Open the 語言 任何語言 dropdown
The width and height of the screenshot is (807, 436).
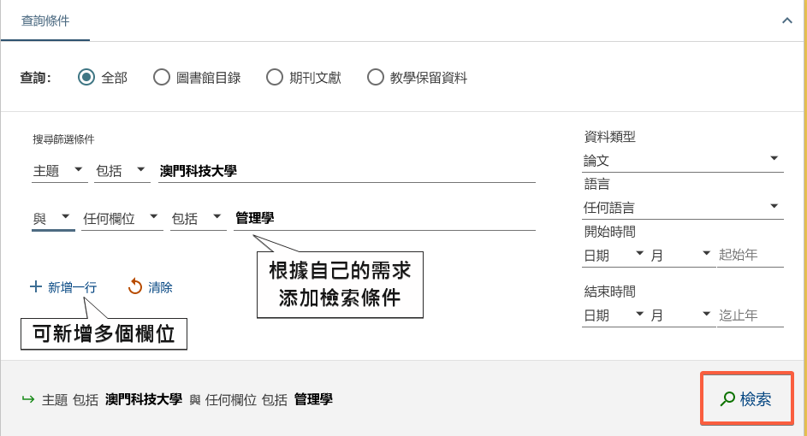pos(682,207)
